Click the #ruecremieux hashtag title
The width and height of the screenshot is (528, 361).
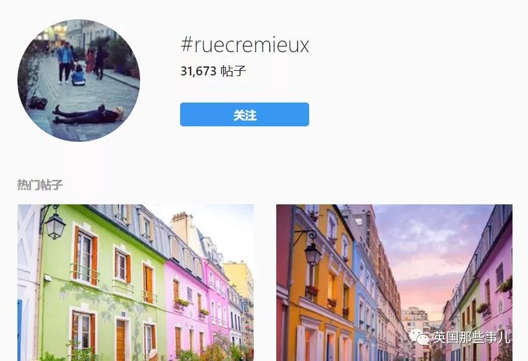(245, 45)
